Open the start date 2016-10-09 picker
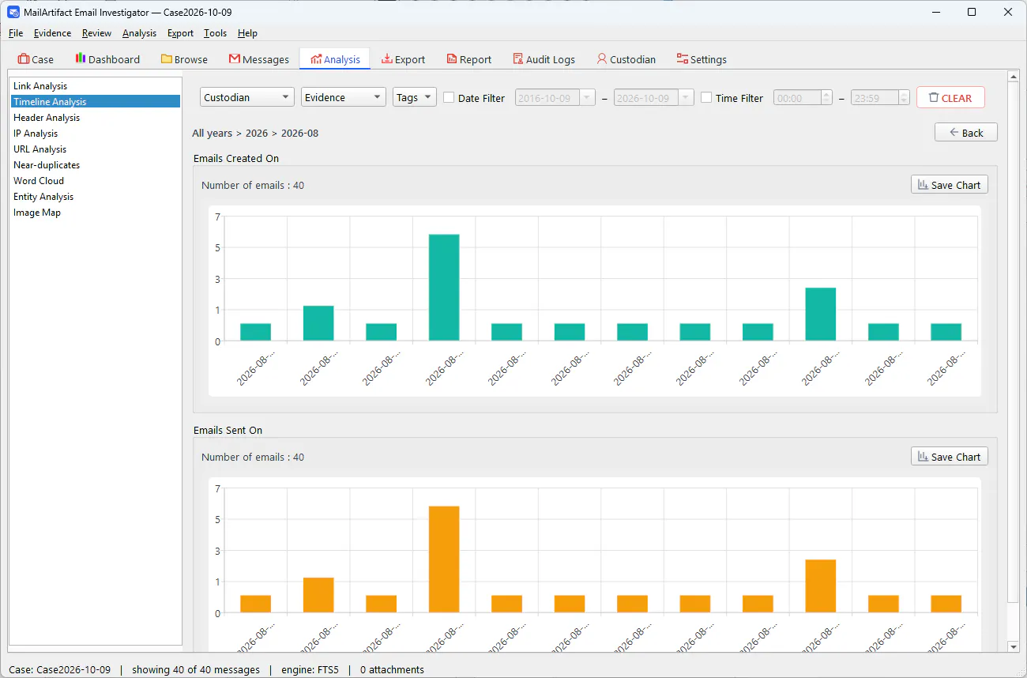 click(555, 98)
